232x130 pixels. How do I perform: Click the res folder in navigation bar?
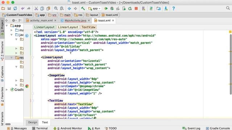click(78, 15)
